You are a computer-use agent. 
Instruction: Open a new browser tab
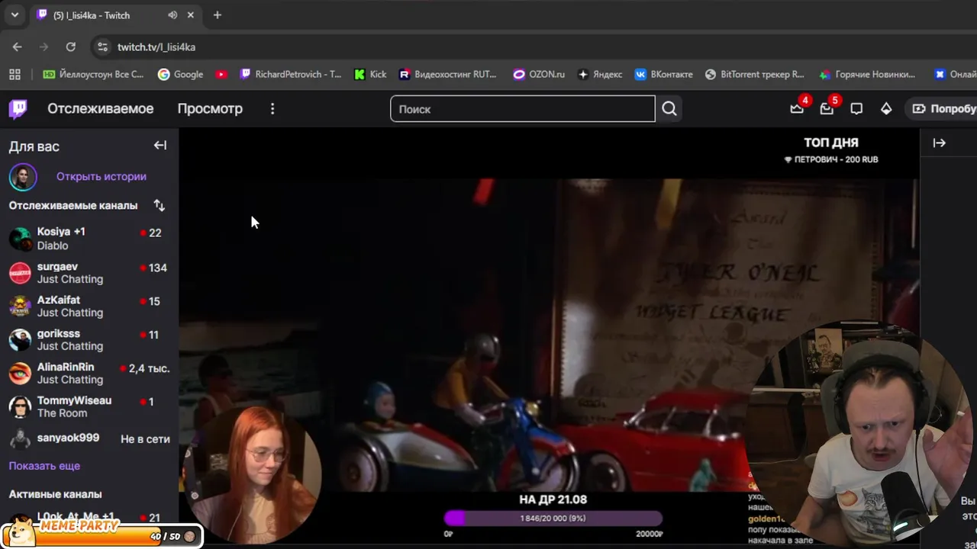tap(218, 15)
